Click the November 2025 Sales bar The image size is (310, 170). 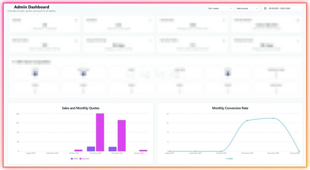91,149
